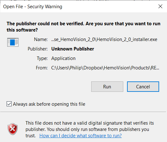Click the 'Always ask before opening this file' label

pos(49,104)
